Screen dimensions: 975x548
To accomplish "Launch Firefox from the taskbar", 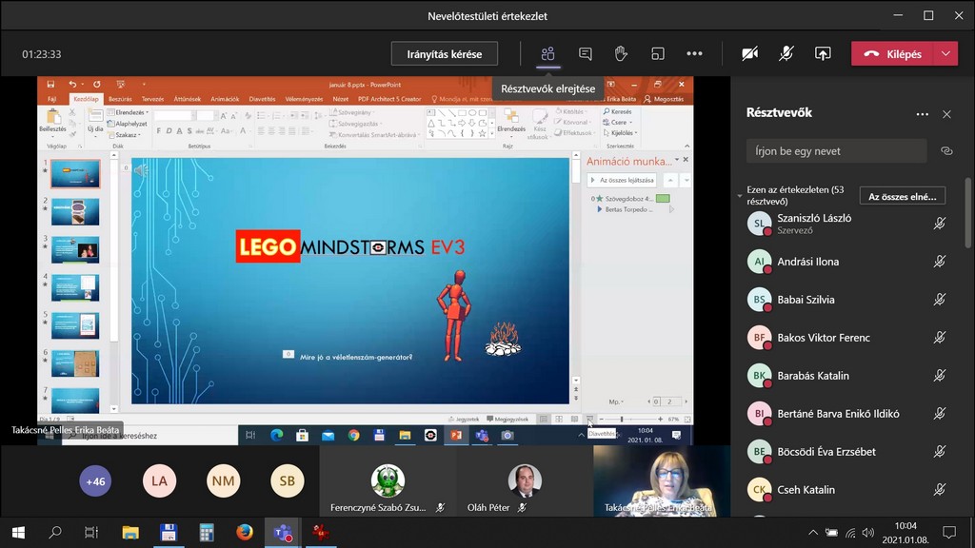I will [x=245, y=533].
